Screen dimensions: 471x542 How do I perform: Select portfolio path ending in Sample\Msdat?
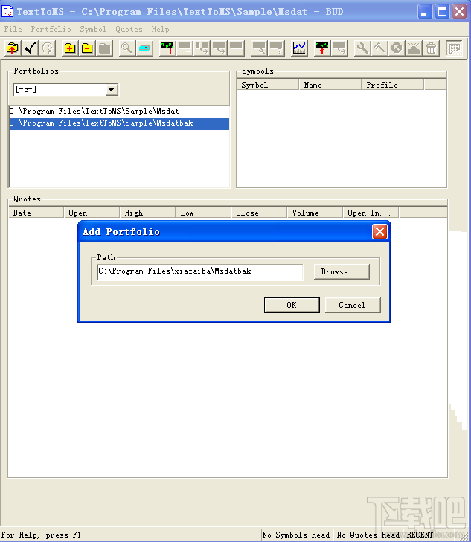[119, 112]
